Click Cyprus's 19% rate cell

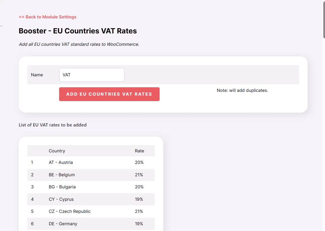coord(139,199)
